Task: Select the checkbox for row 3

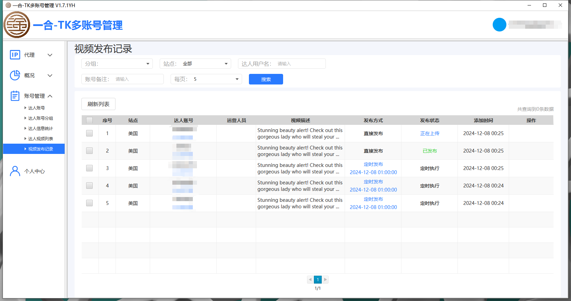Action: (90, 168)
